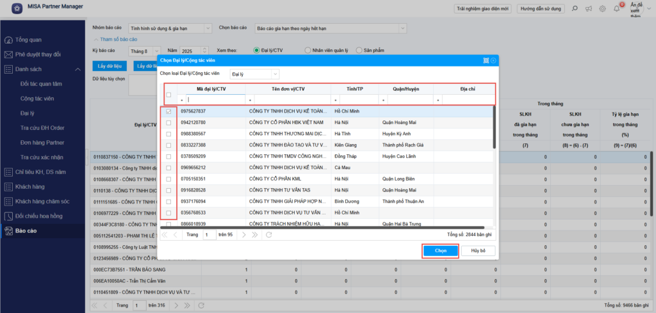
Task: Jump to last page in dialog pager
Action: 254,235
